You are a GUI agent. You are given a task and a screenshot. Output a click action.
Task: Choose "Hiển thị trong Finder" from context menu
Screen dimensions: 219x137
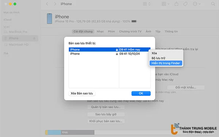click(x=166, y=63)
